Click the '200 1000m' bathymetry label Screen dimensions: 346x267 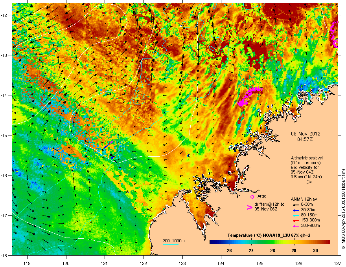click(x=173, y=241)
